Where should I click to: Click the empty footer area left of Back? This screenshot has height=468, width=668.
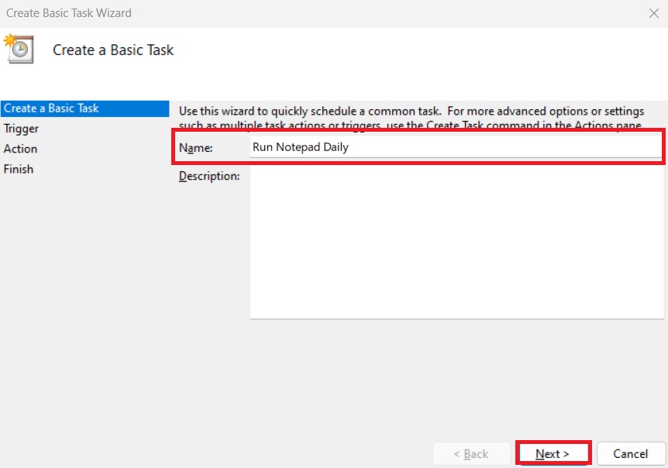tap(232, 453)
